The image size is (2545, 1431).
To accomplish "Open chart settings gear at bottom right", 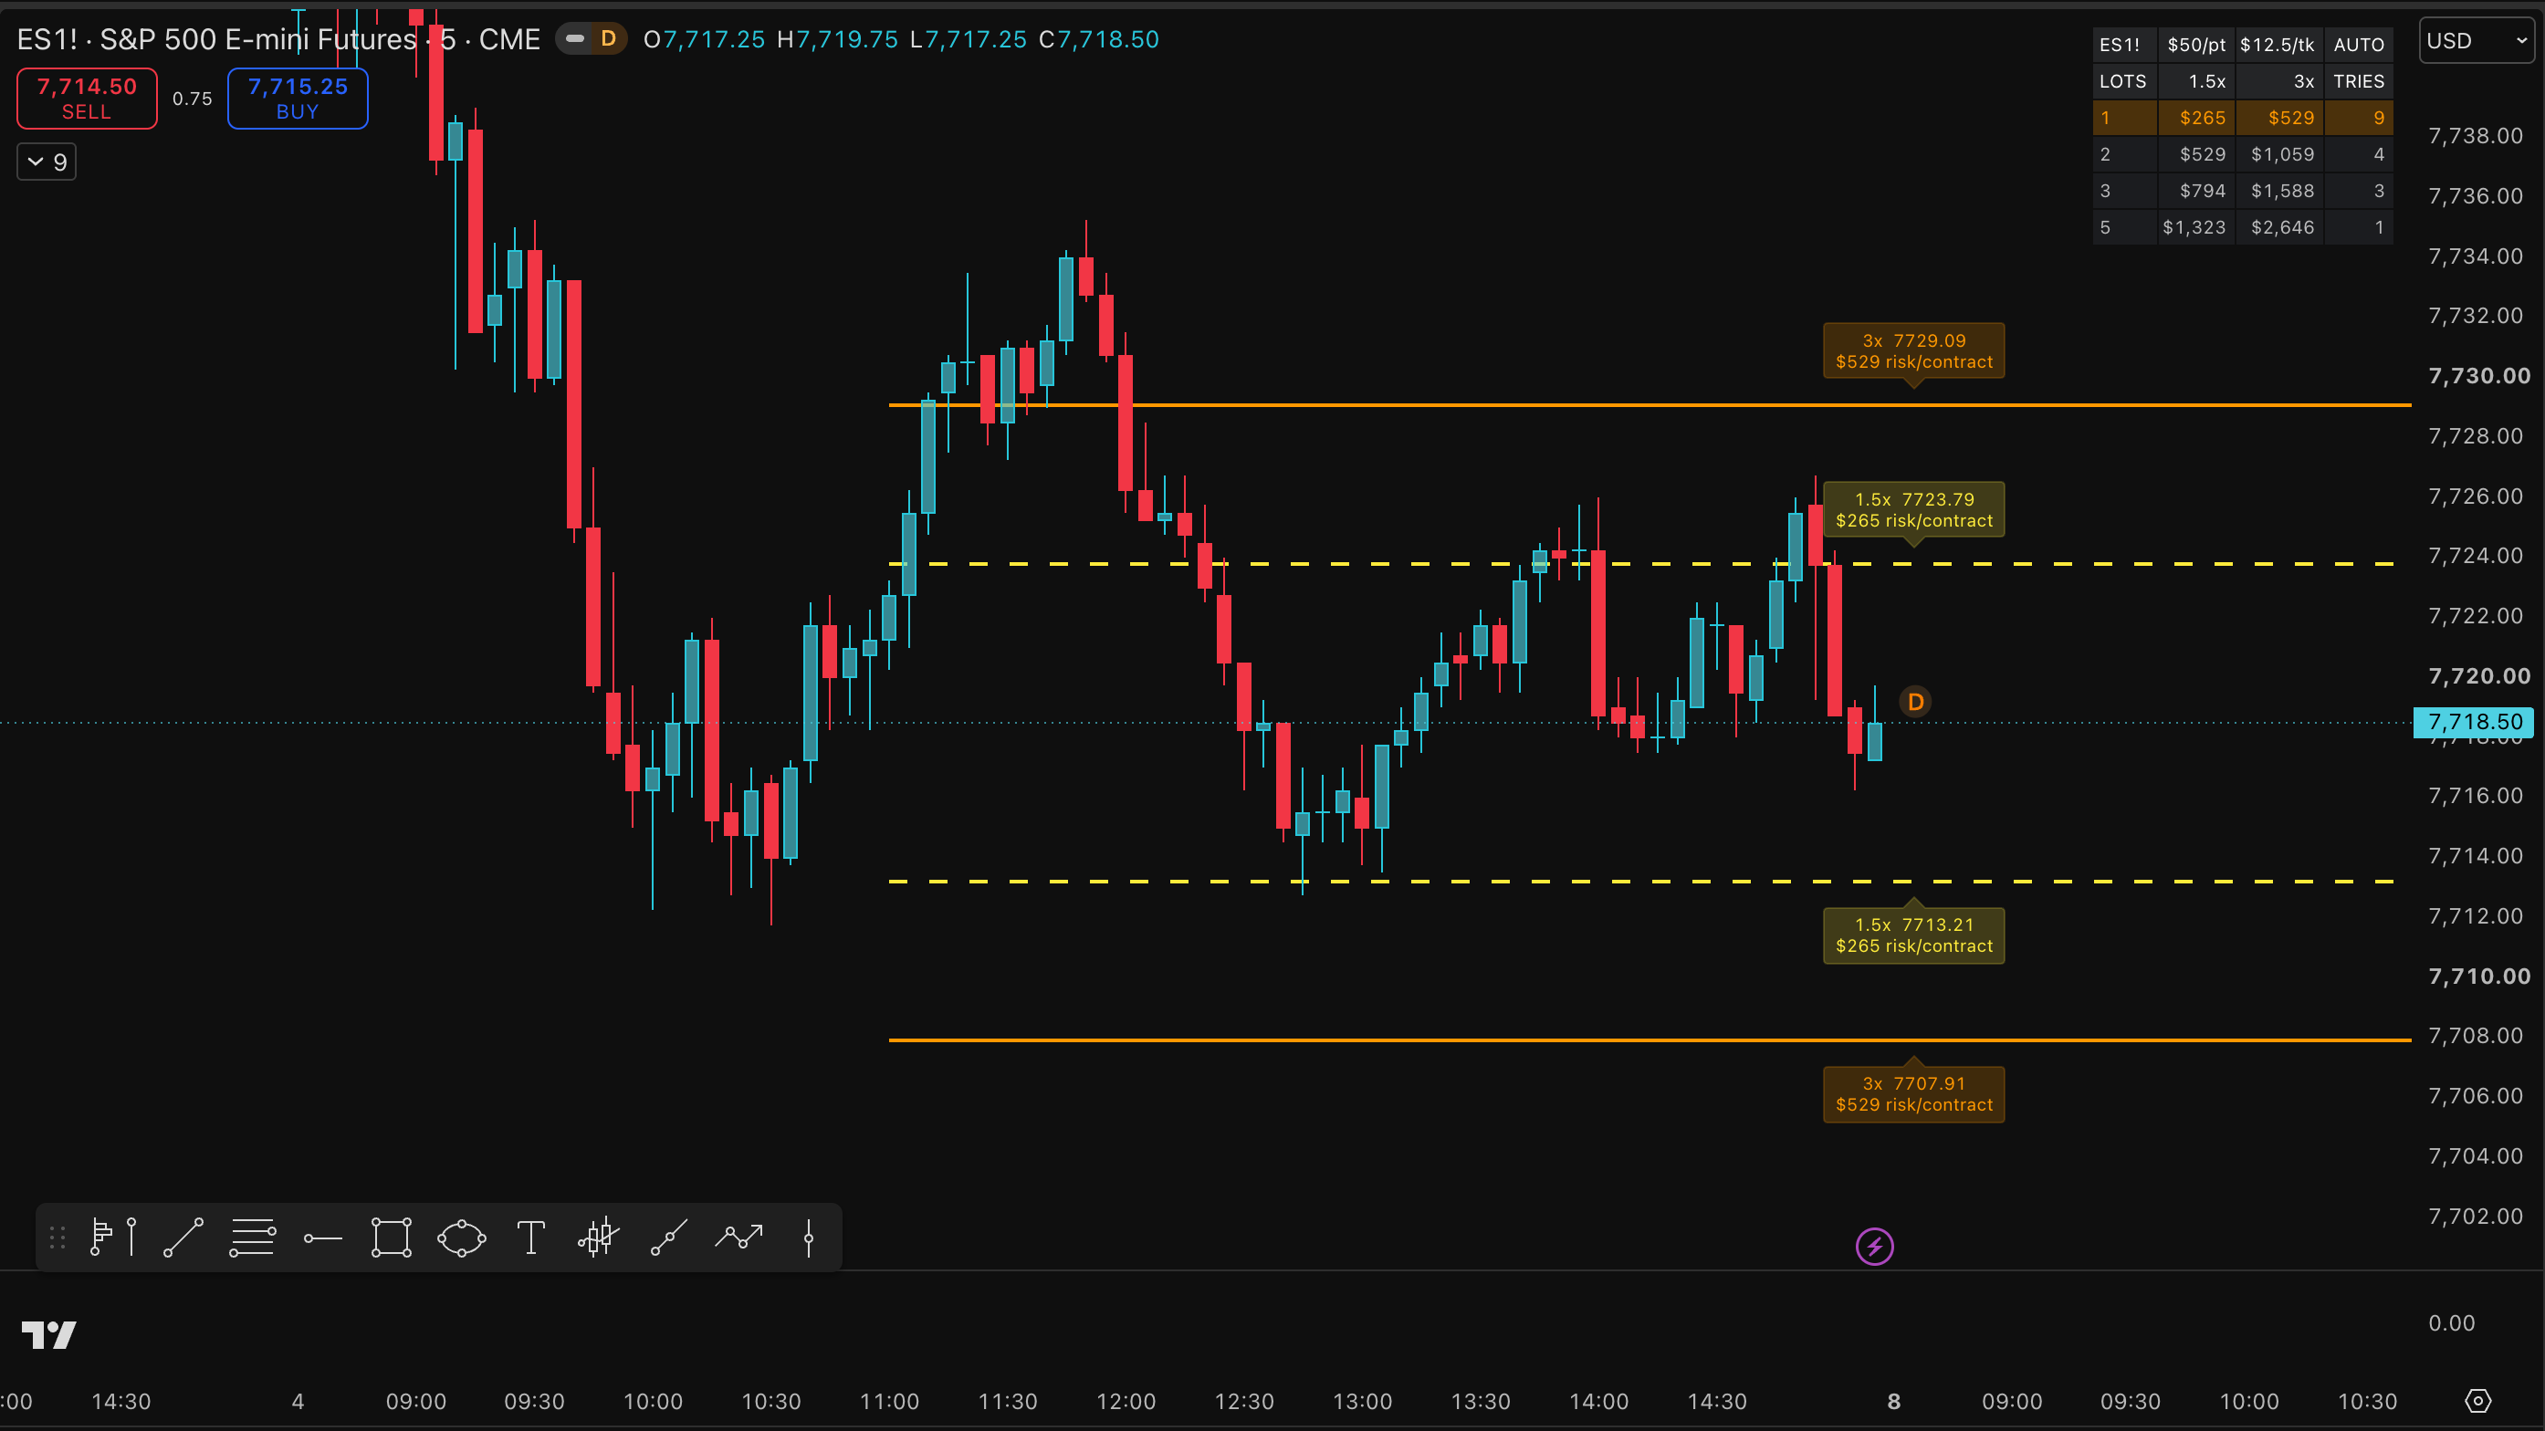I will pos(2477,1400).
